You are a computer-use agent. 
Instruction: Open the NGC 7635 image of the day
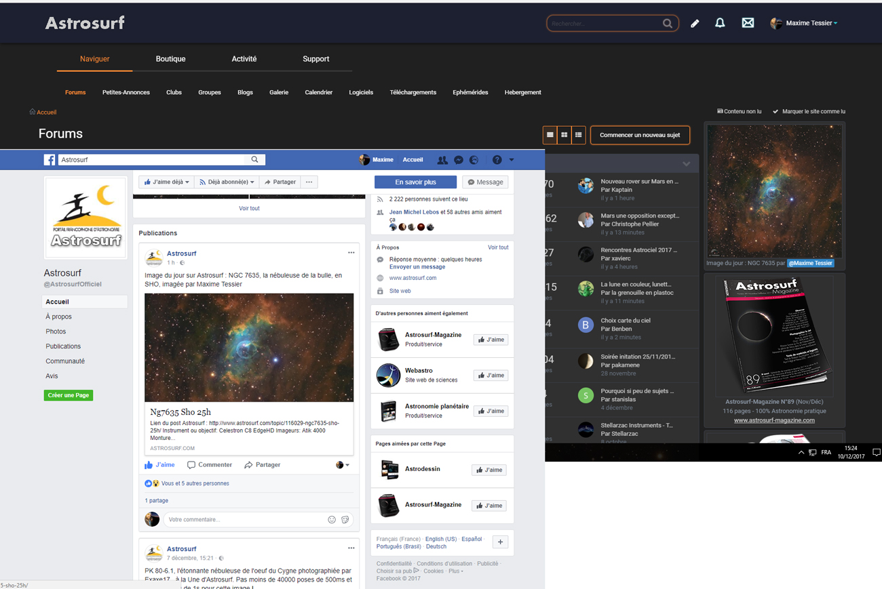click(x=774, y=191)
